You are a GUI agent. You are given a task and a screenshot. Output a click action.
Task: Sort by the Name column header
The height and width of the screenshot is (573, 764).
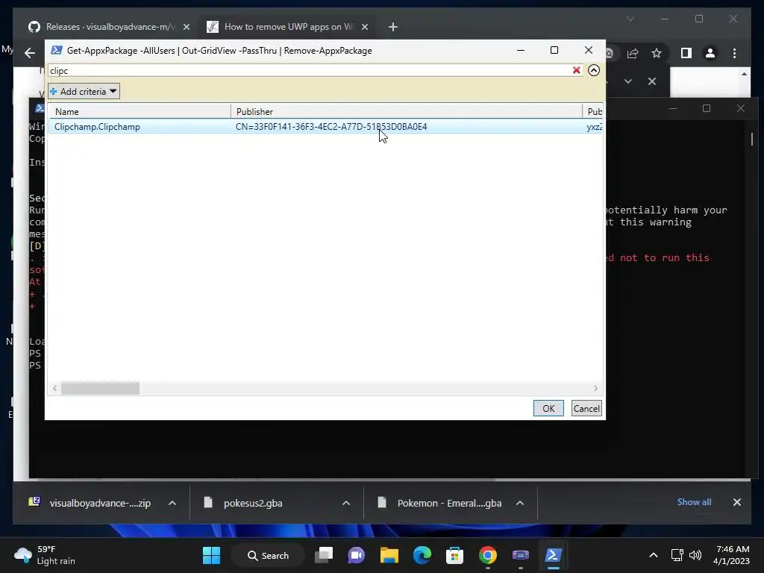click(x=140, y=112)
